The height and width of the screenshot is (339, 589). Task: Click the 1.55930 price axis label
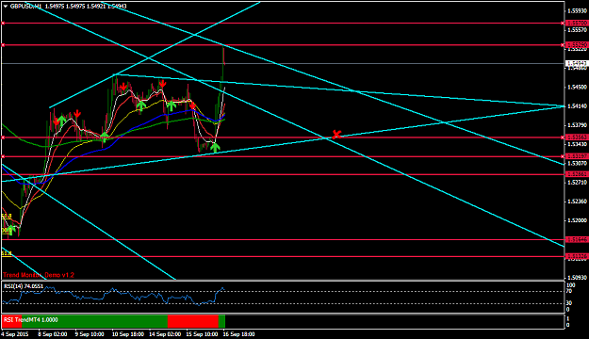click(x=577, y=11)
